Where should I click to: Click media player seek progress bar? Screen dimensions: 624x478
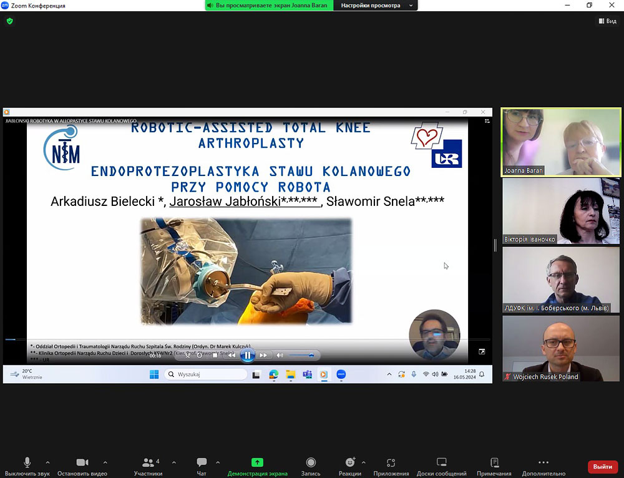click(248, 339)
